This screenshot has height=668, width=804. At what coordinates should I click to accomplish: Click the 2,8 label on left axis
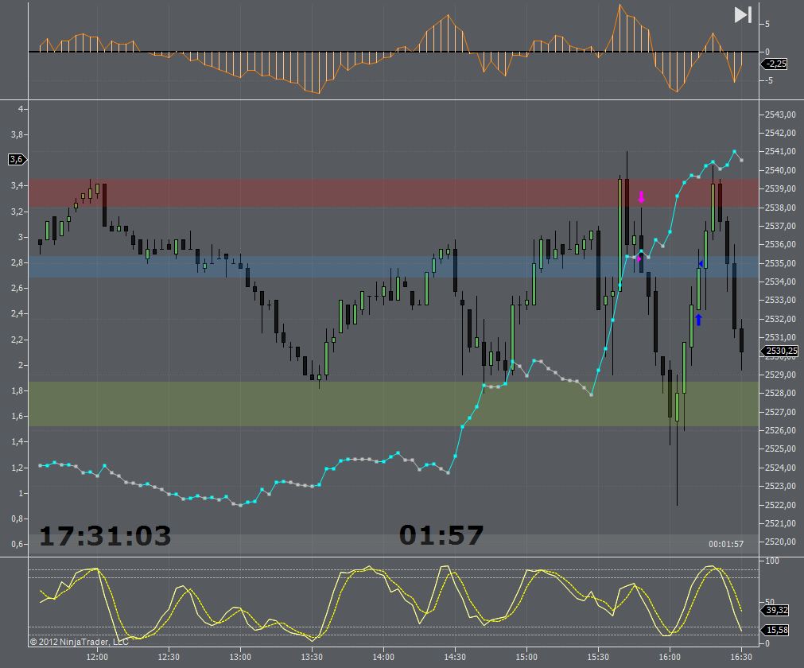pyautogui.click(x=17, y=262)
